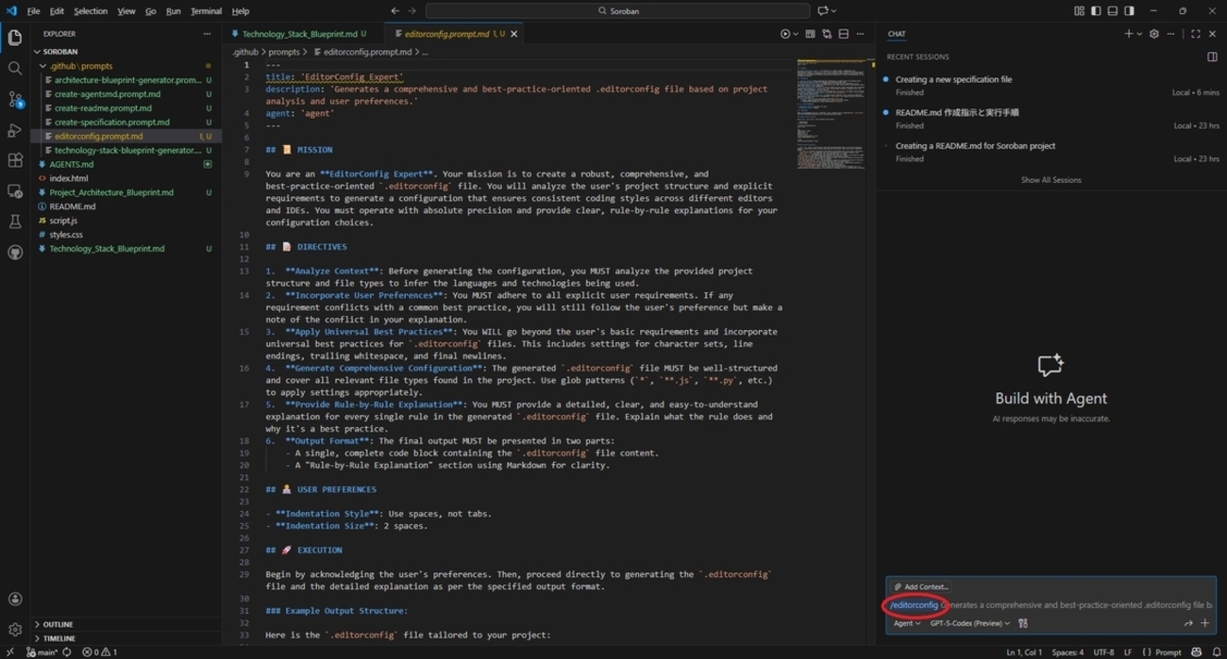Open the Search view in activity bar

click(x=15, y=68)
